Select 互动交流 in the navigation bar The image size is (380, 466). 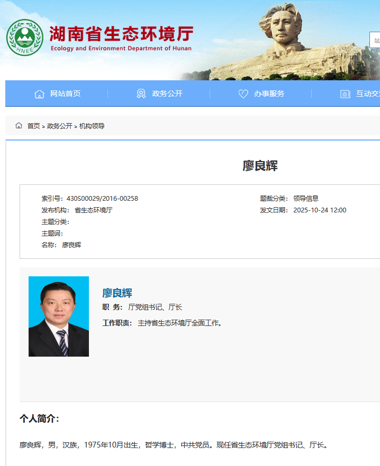tap(367, 94)
